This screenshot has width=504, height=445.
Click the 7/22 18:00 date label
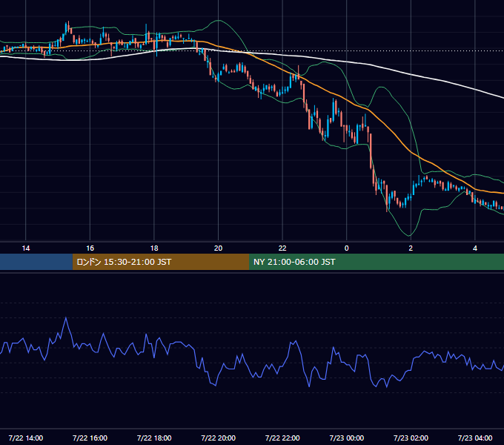point(154,438)
